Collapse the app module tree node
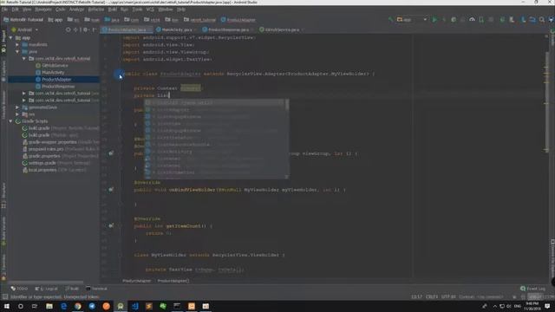Screen dimensions: 555x312 pos(11,38)
